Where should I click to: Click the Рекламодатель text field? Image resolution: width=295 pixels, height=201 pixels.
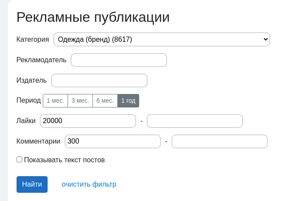[x=119, y=60]
